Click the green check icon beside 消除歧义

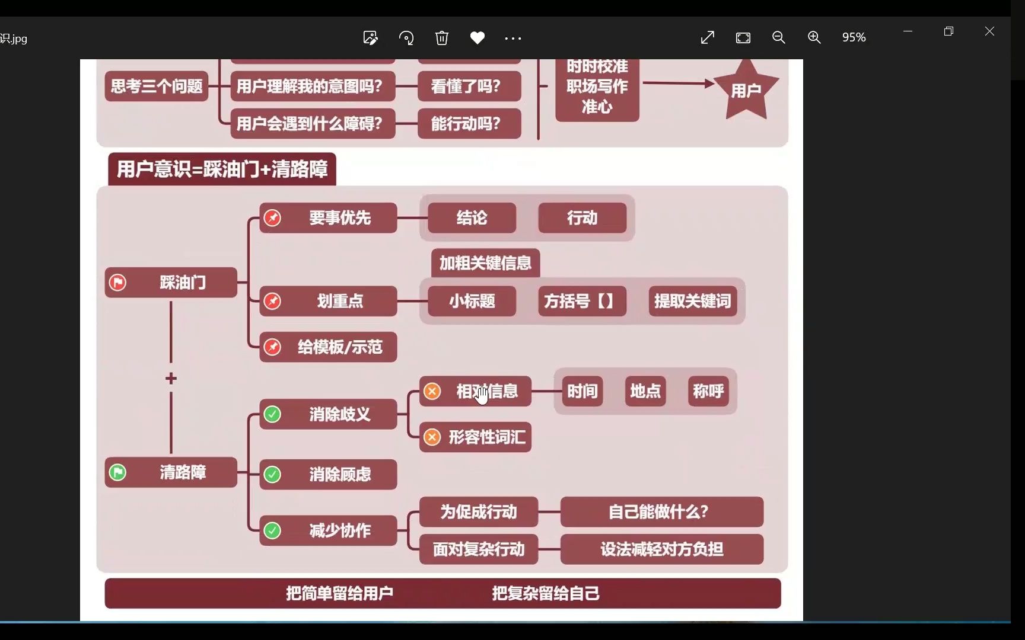[x=272, y=414]
